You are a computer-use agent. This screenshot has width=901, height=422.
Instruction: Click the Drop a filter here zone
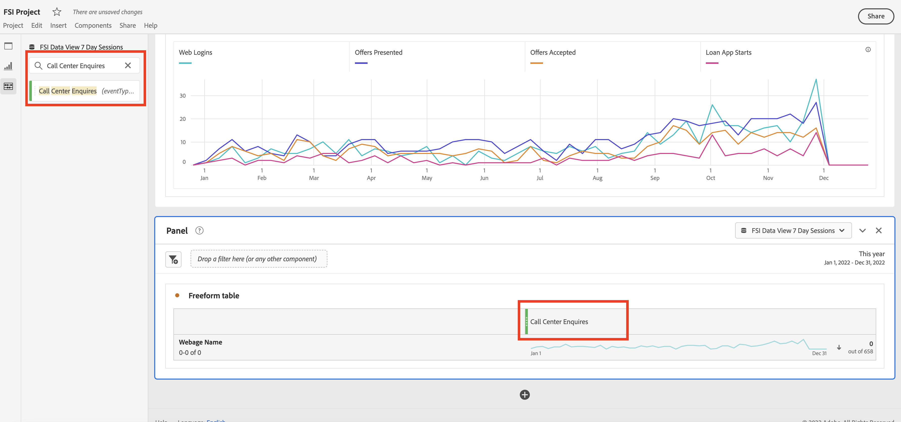tap(259, 259)
